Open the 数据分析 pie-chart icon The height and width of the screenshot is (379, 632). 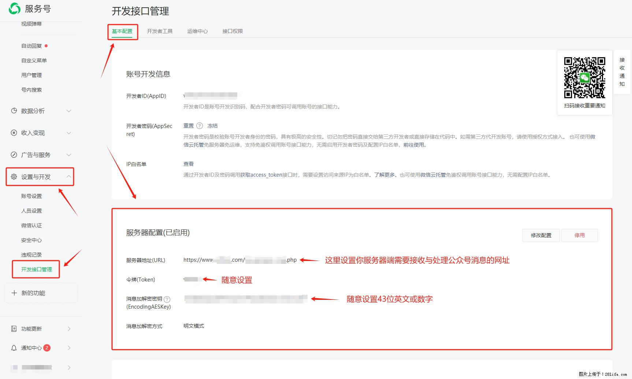click(14, 111)
